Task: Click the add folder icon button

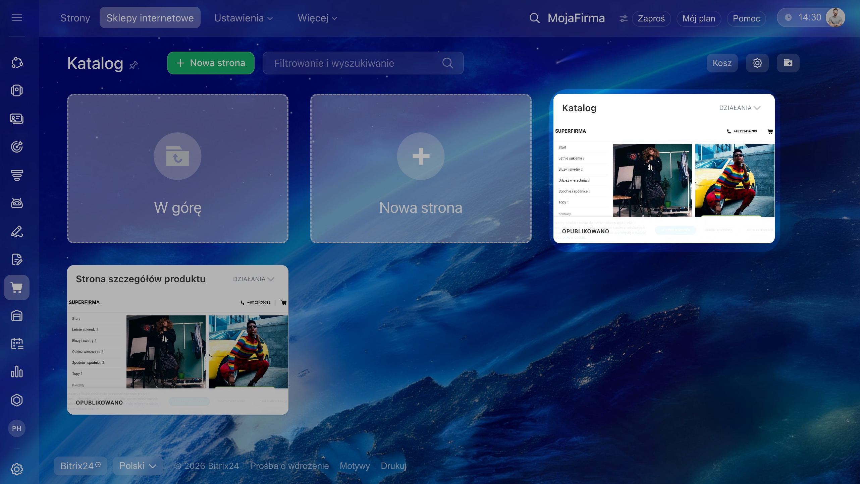Action: point(788,63)
